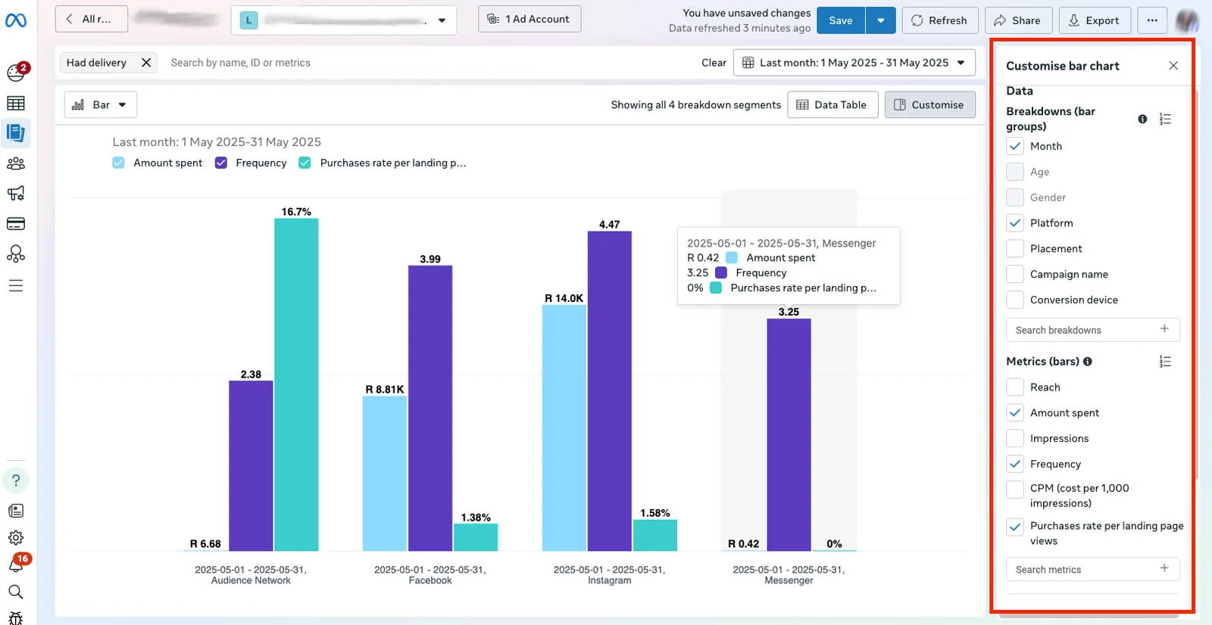Expand Search breakdowns plus button
Image resolution: width=1212 pixels, height=625 pixels.
point(1164,328)
